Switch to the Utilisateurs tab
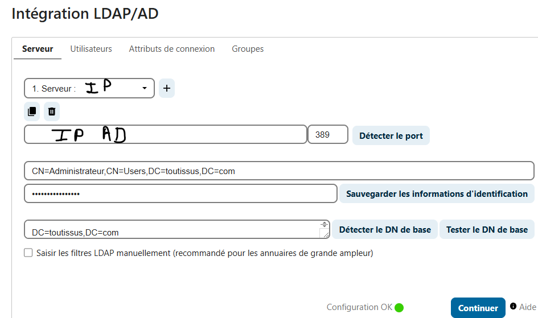The height and width of the screenshot is (318, 538). coord(91,49)
